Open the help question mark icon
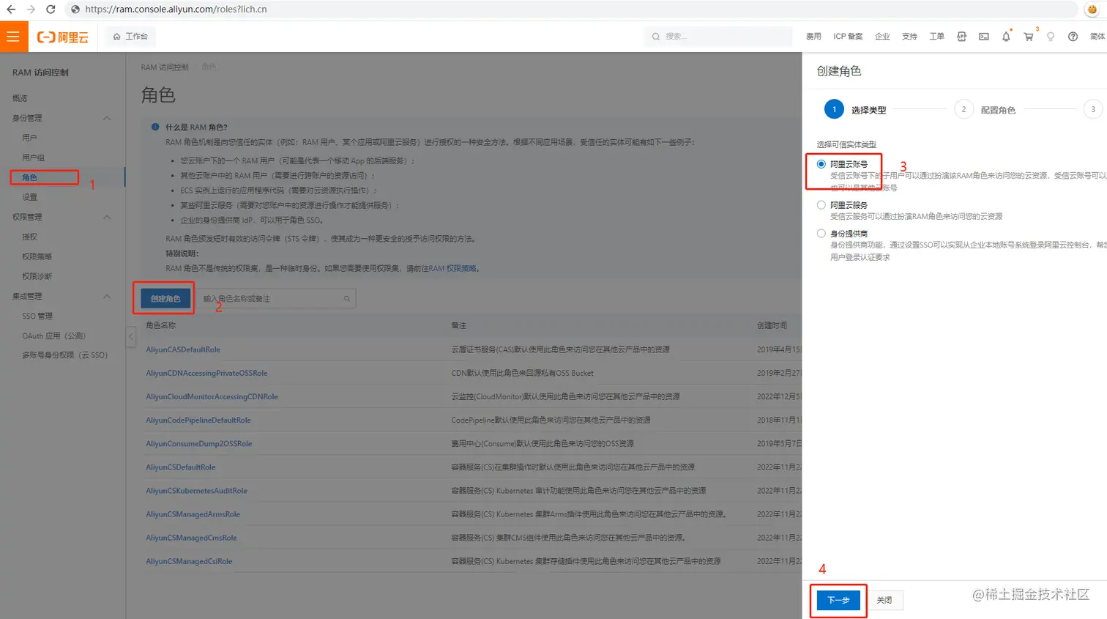 point(1073,37)
